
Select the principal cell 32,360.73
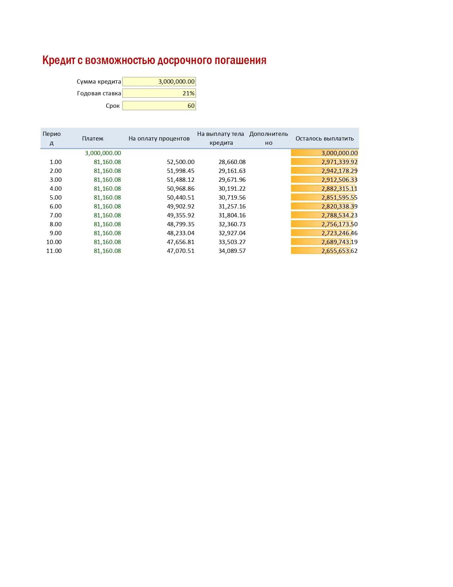point(232,224)
